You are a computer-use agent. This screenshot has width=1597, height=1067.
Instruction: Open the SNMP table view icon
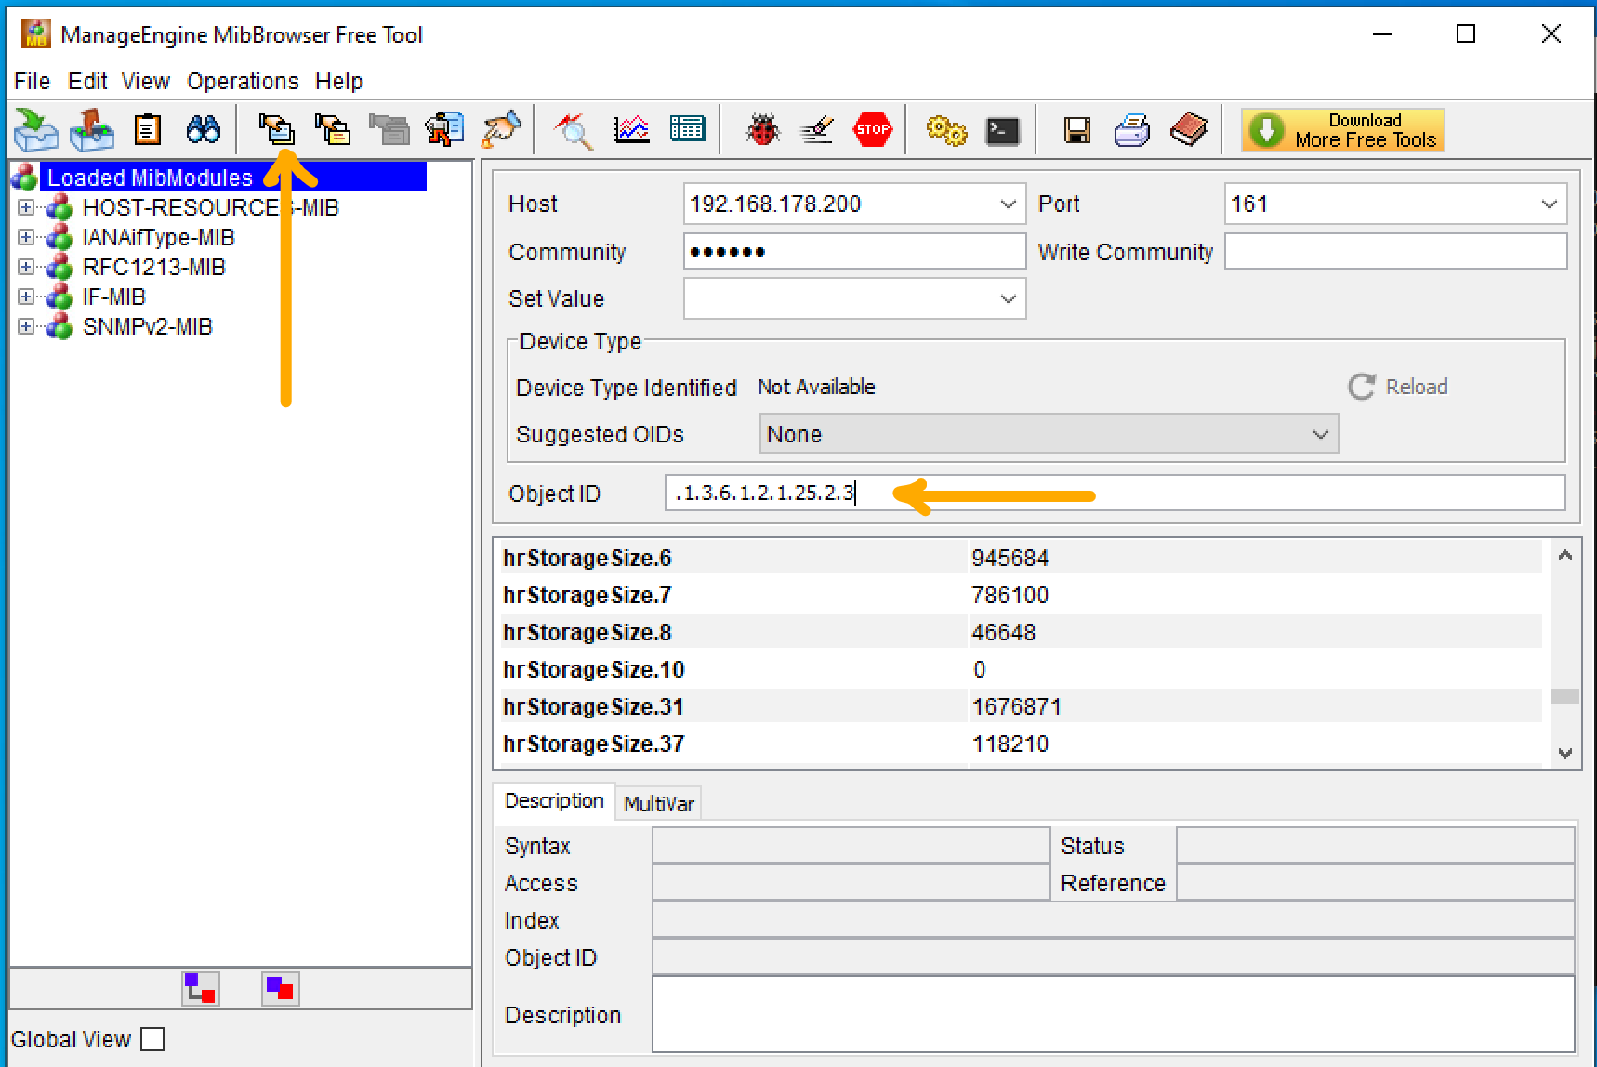pyautogui.click(x=687, y=129)
